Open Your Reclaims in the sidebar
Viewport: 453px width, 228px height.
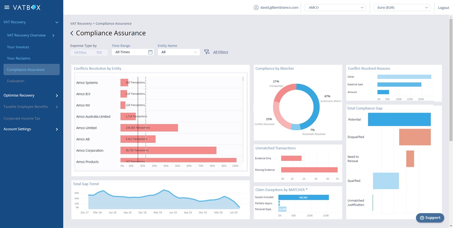[19, 58]
